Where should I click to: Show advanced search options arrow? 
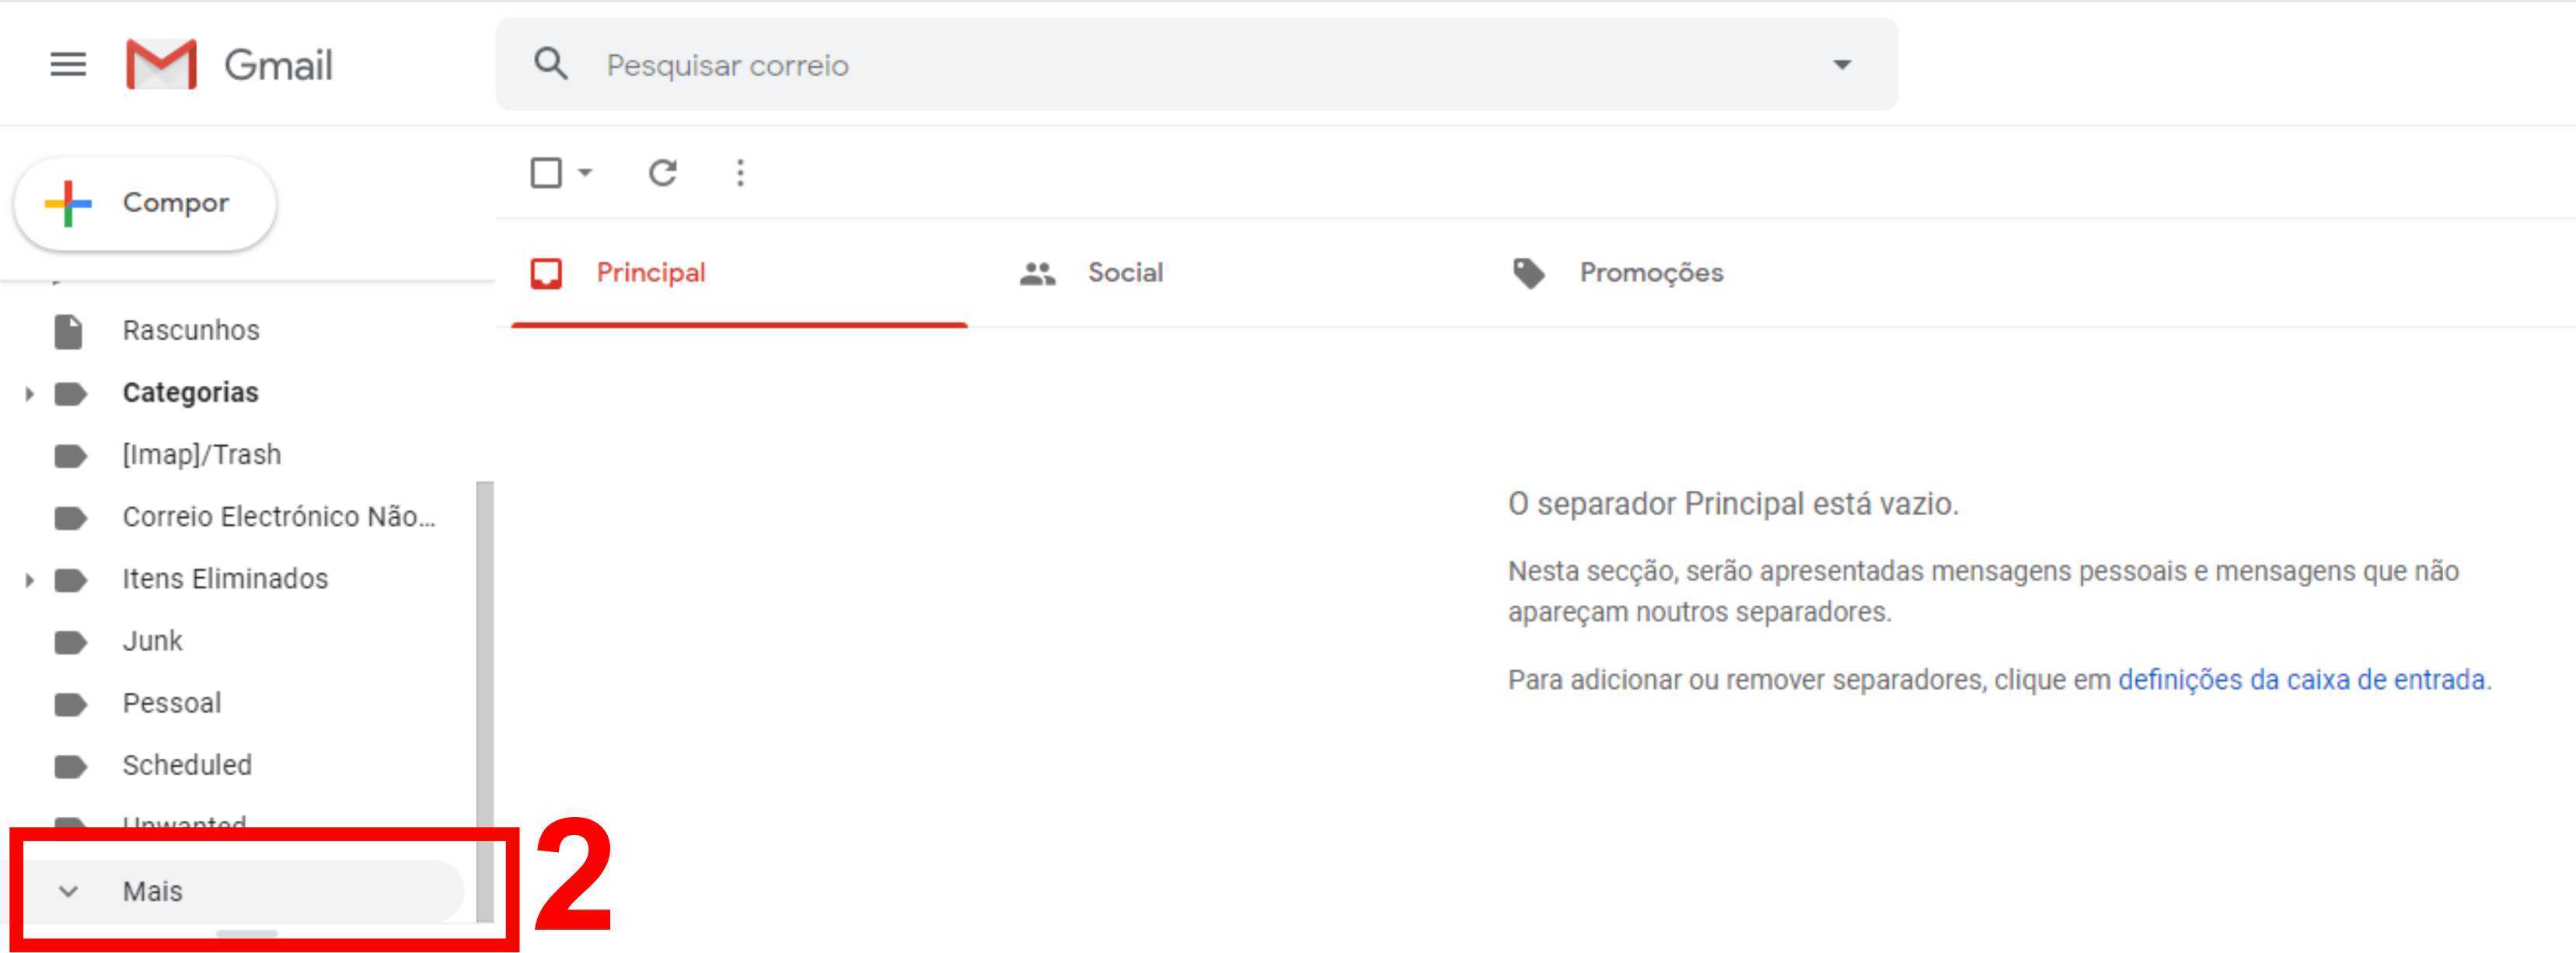[x=1841, y=65]
